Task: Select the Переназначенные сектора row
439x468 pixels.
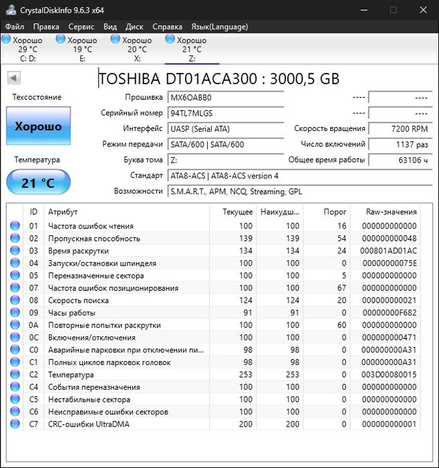Action: 214,275
